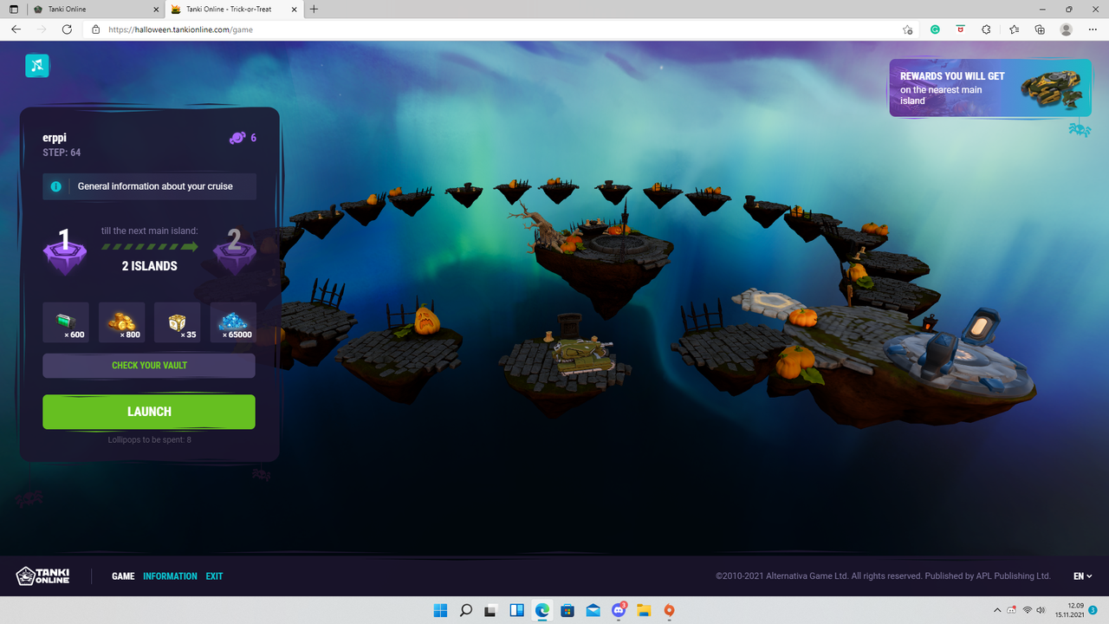The height and width of the screenshot is (624, 1109).
Task: Select the green supplies x600 reward
Action: pos(66,322)
